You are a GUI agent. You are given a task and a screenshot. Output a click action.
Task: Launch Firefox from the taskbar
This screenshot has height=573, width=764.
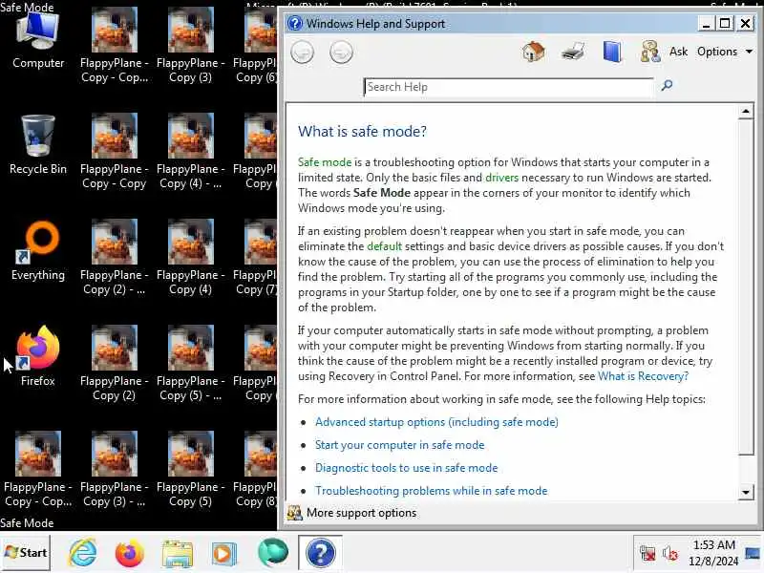[x=129, y=554]
